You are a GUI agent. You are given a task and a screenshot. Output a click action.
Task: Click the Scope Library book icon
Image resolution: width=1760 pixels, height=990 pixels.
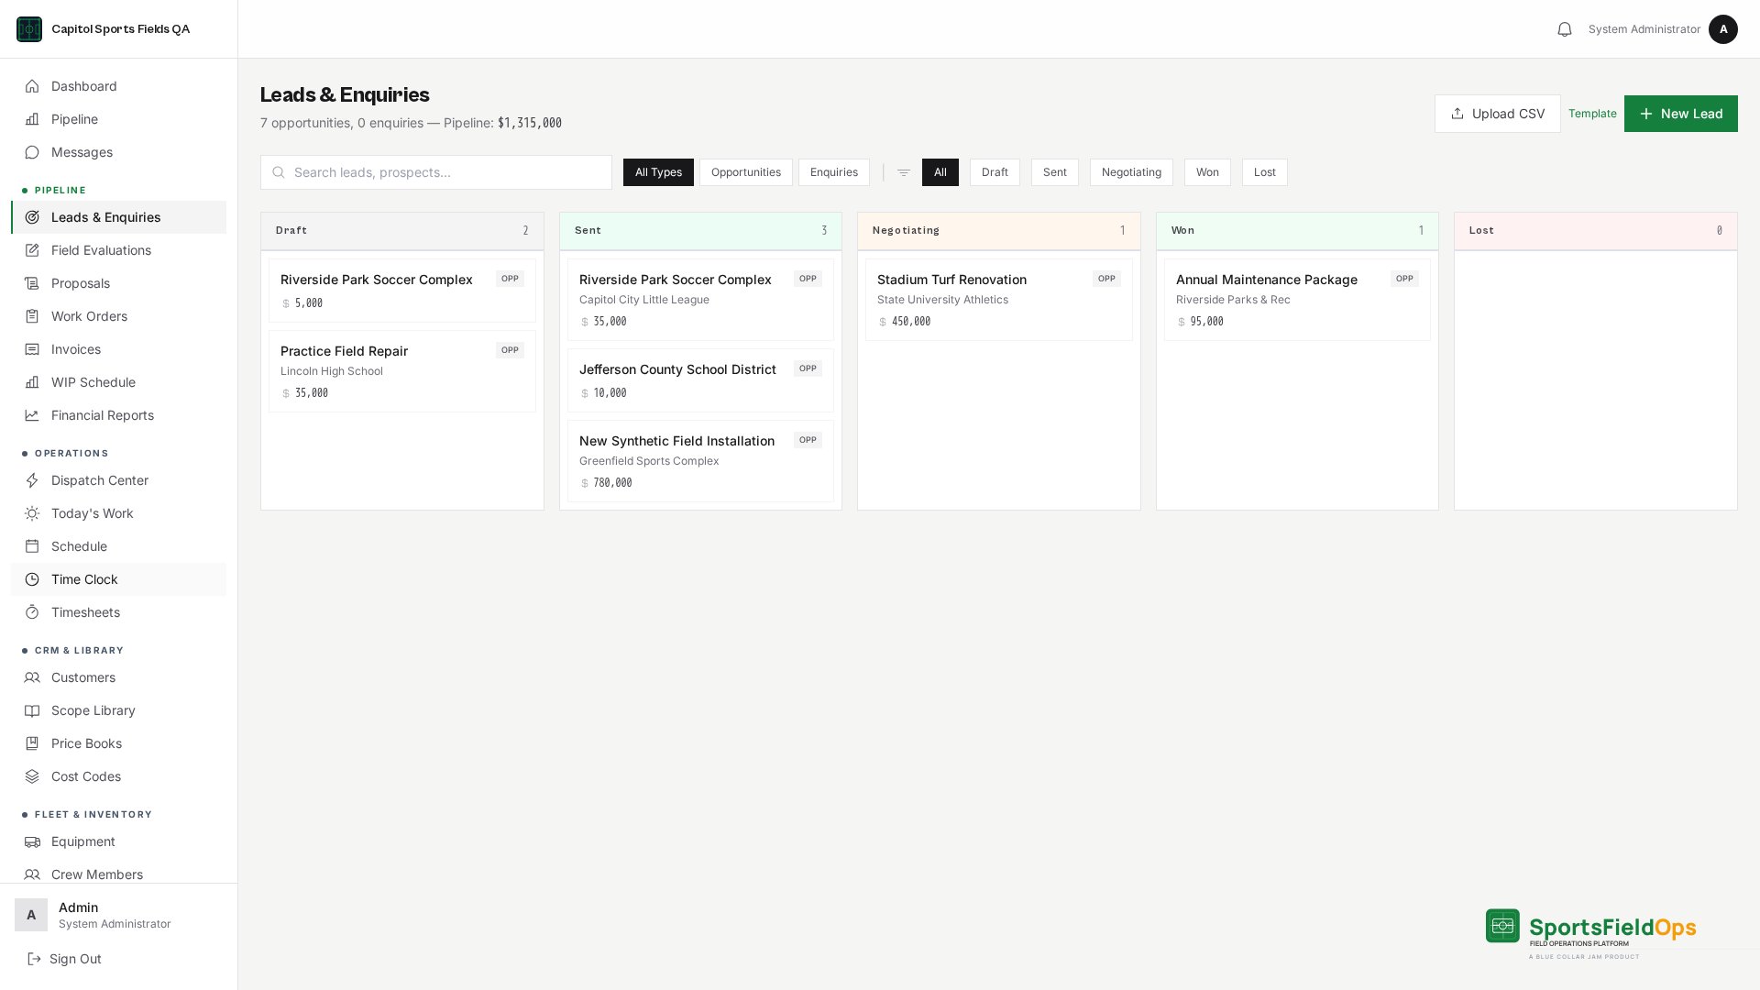tap(32, 710)
